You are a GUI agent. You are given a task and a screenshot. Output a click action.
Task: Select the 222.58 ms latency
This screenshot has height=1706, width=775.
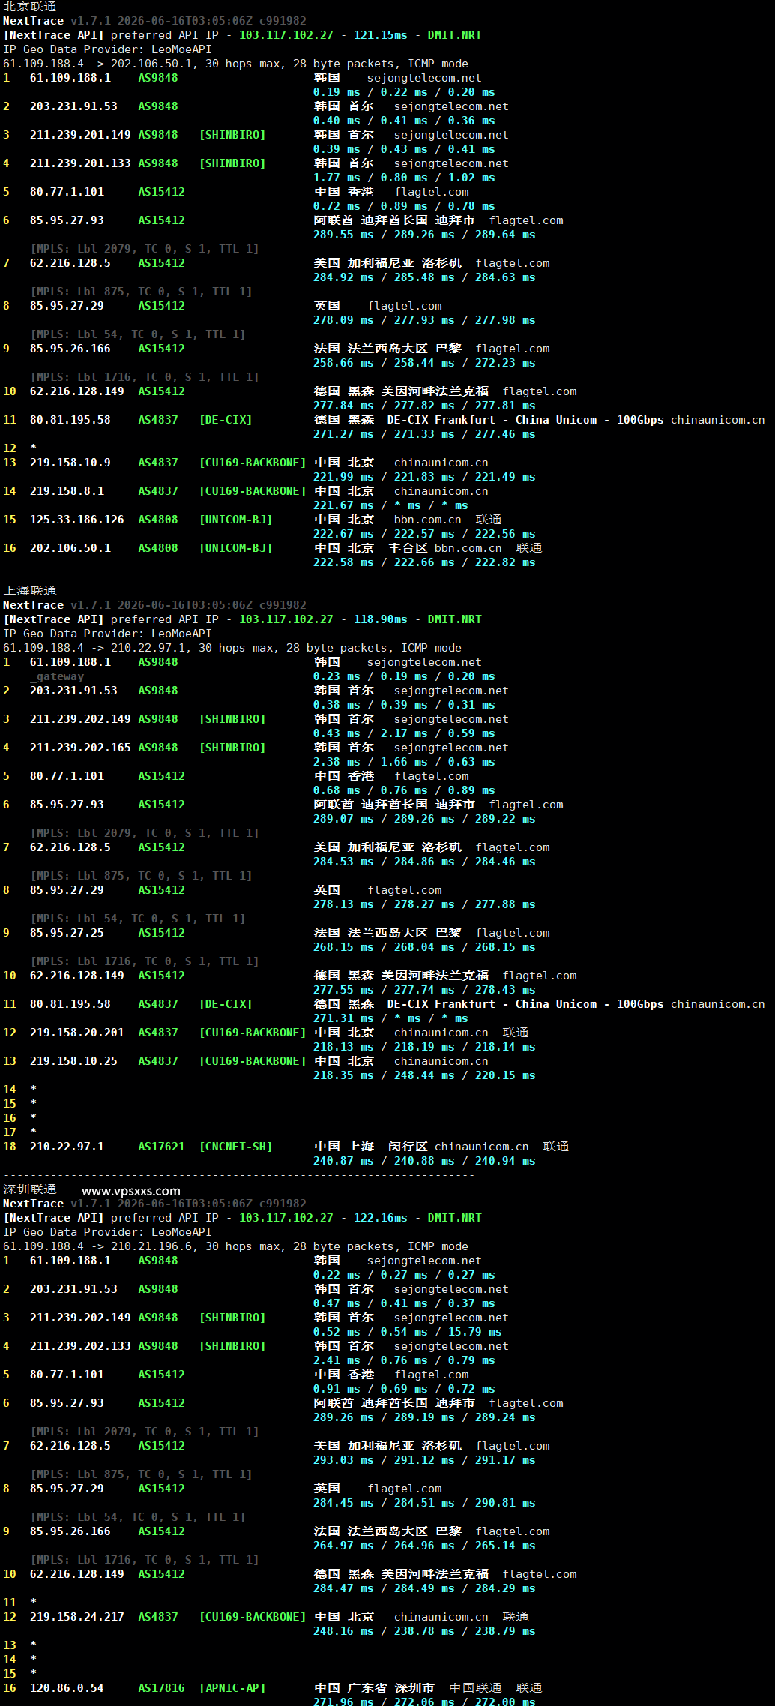coord(343,562)
